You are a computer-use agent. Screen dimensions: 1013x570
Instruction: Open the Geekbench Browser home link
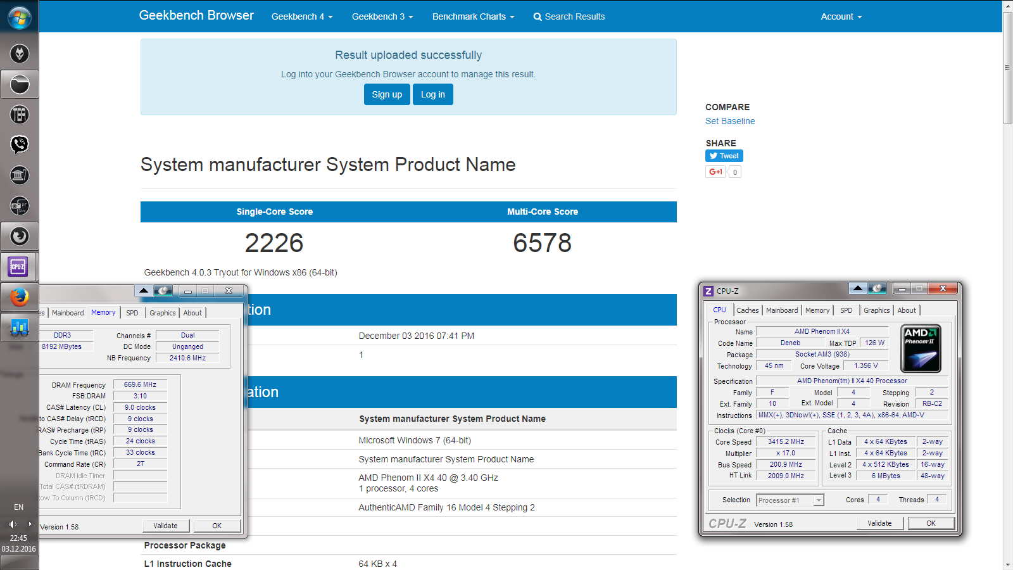pyautogui.click(x=196, y=15)
